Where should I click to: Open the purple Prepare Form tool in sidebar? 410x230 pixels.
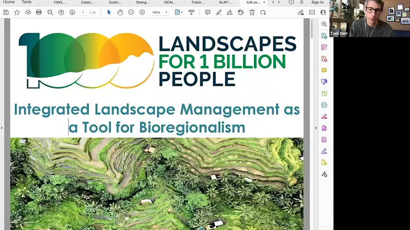(324, 139)
